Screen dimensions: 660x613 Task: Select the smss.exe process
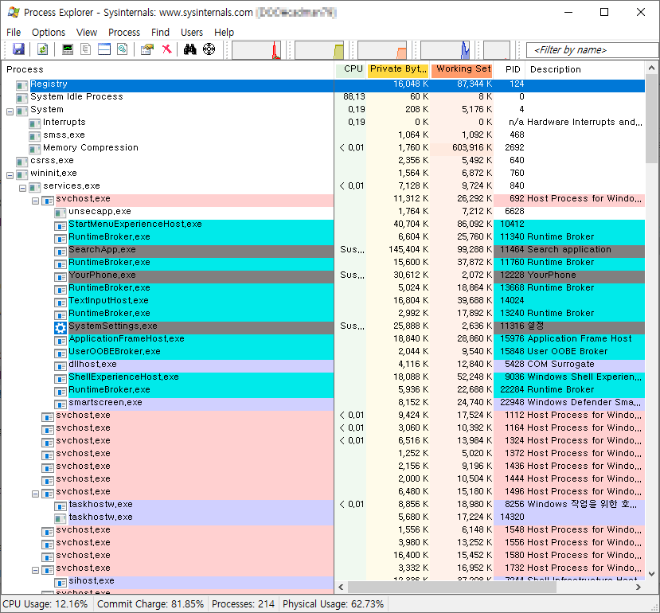pos(64,135)
